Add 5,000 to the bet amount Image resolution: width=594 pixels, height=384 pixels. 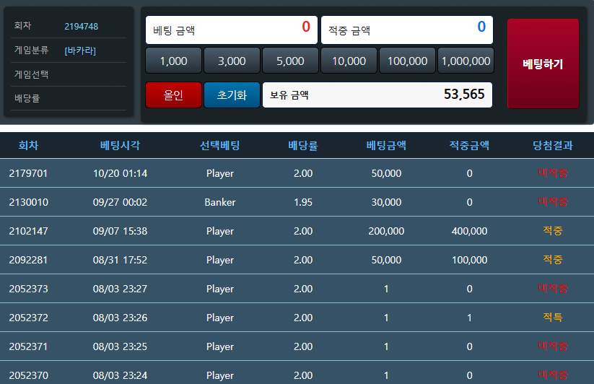click(x=290, y=61)
